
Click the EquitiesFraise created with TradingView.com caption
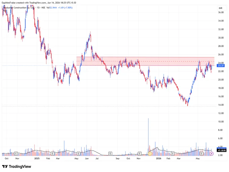point(39,3)
